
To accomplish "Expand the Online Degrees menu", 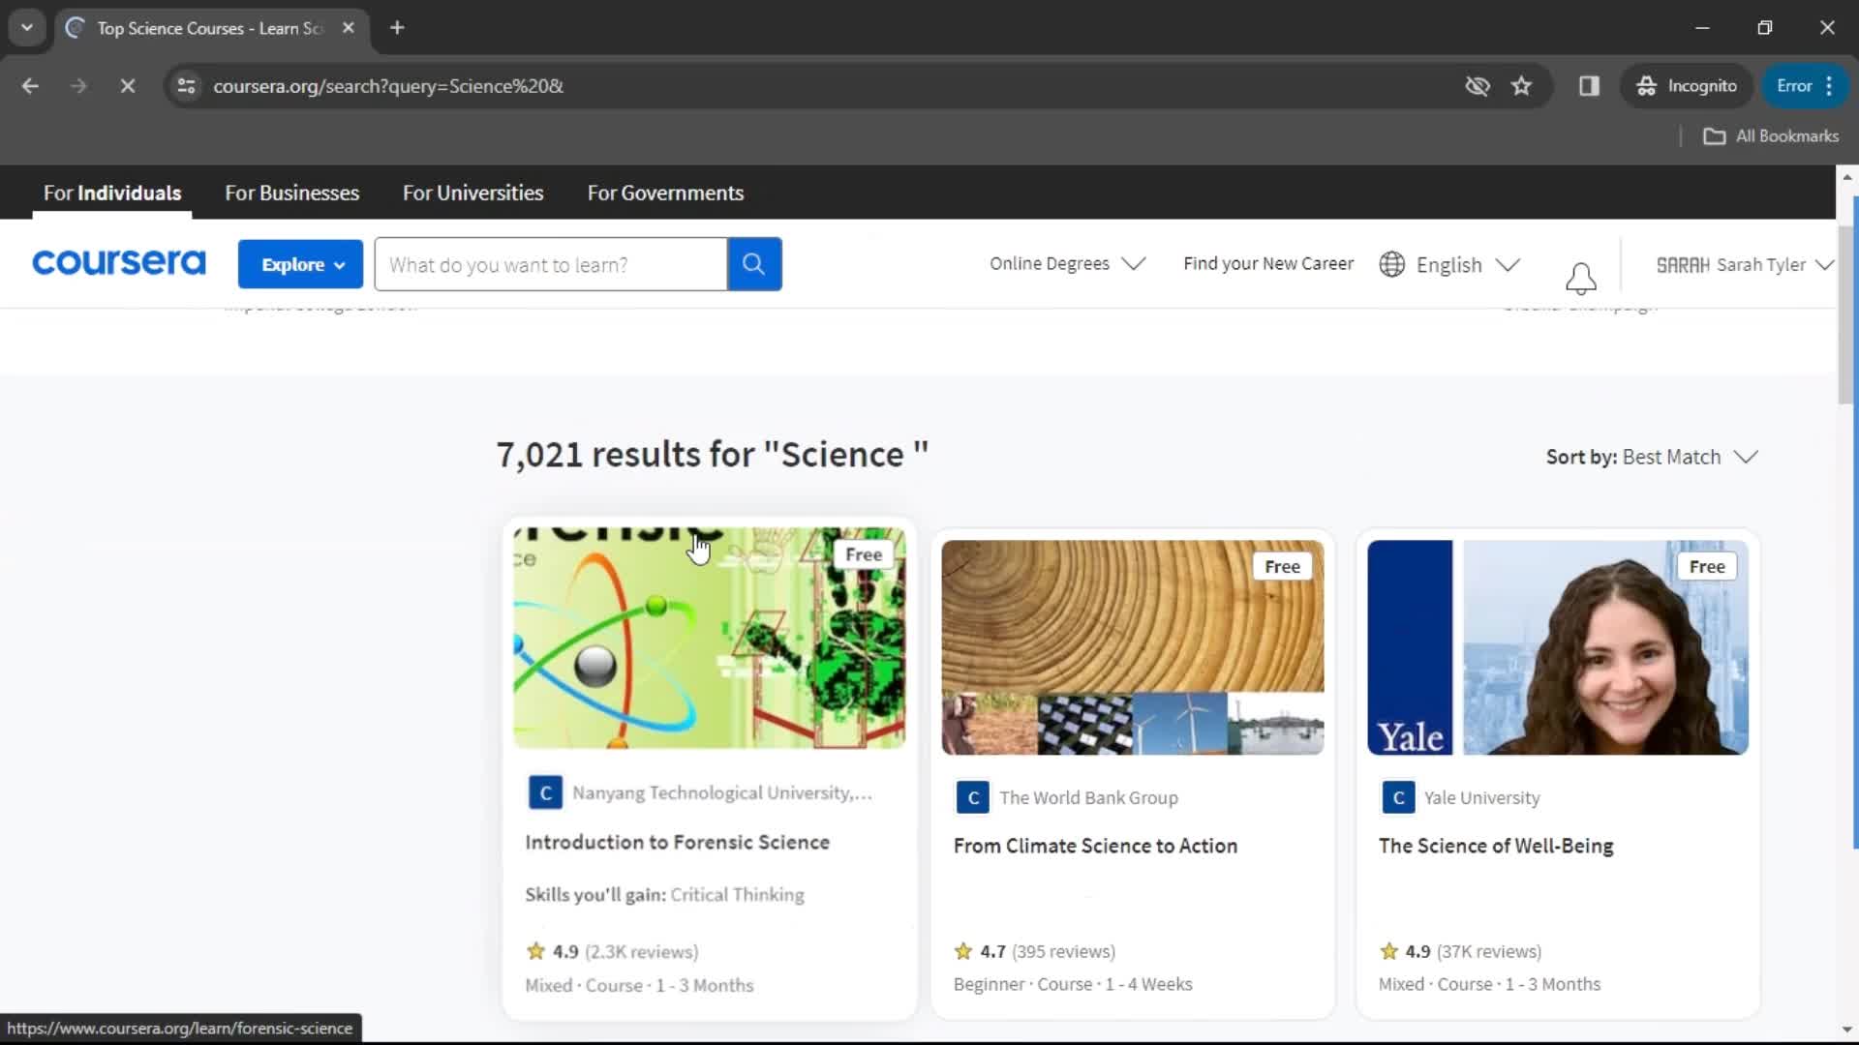I will pos(1067,263).
